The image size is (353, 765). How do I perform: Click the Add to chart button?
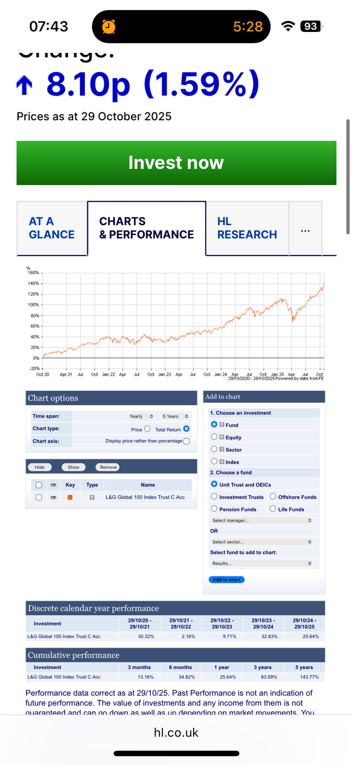coord(227,580)
